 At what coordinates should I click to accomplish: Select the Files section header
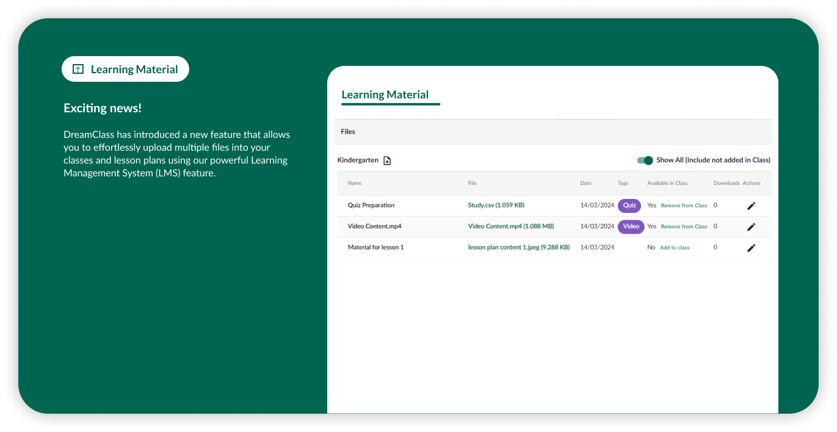coord(553,132)
